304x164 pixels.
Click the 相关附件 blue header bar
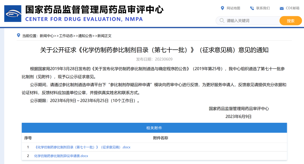[154, 128]
